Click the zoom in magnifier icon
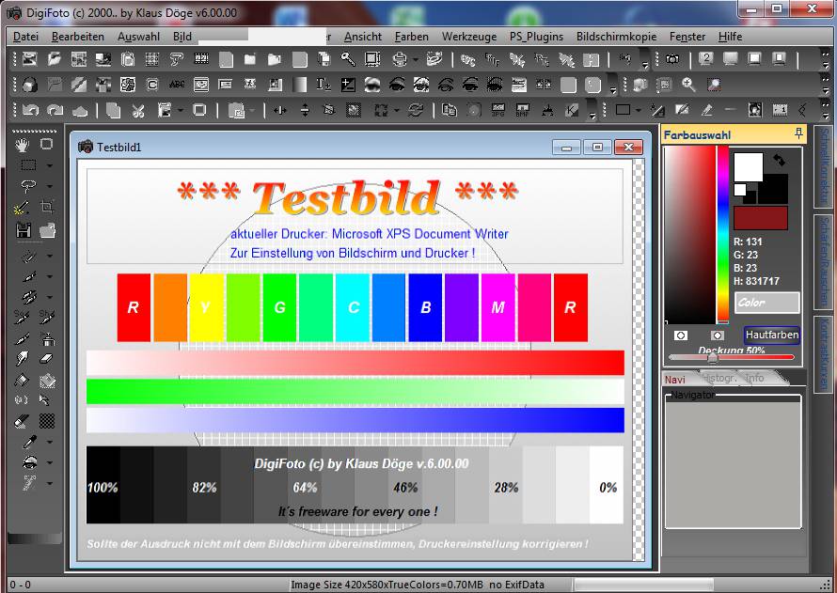This screenshot has width=837, height=593. [x=689, y=85]
